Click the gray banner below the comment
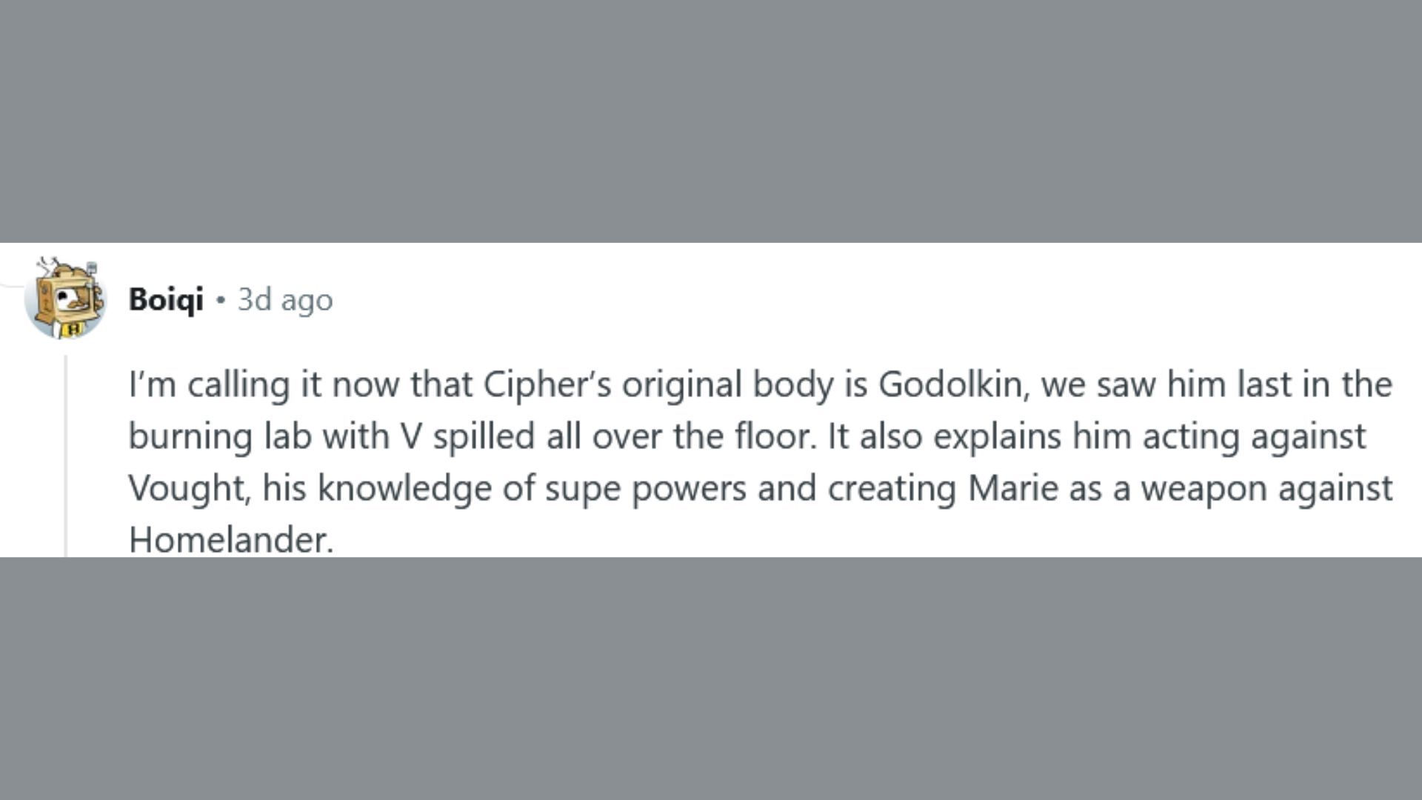This screenshot has width=1422, height=800. [x=711, y=678]
